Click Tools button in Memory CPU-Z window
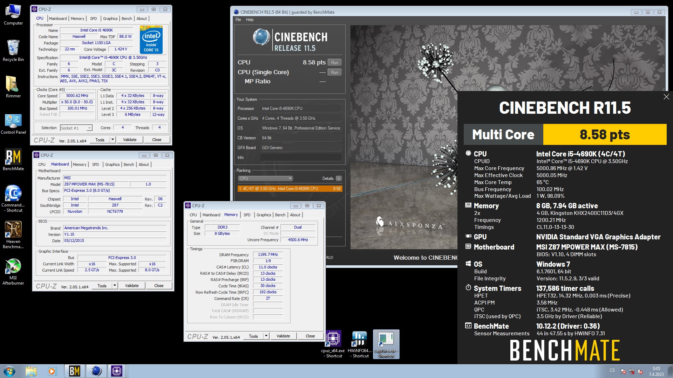673x378 pixels. (253, 336)
